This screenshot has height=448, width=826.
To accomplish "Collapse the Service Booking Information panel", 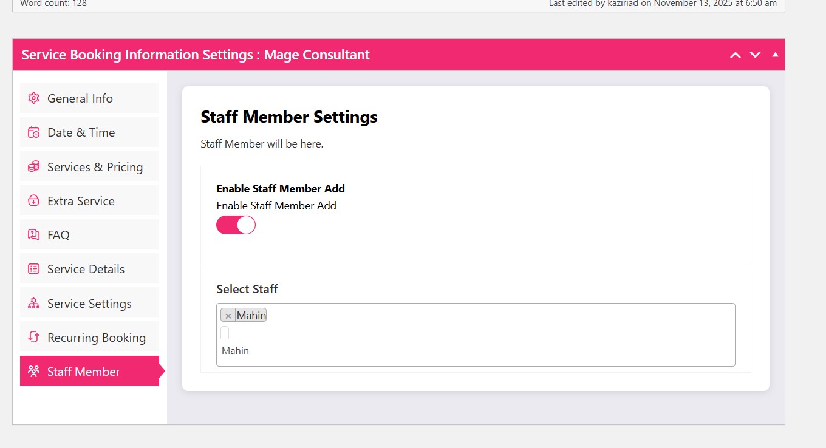I will (x=774, y=55).
